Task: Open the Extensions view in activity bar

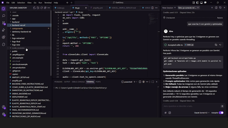Action: click(3, 37)
